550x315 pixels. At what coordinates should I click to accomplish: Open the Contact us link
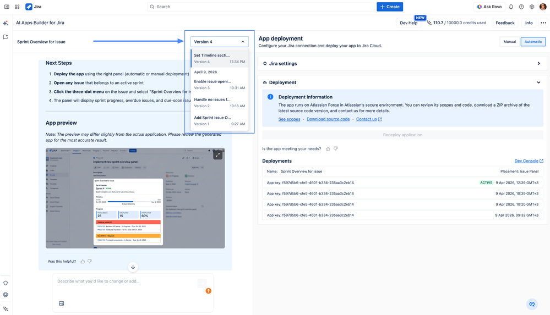[x=369, y=119]
